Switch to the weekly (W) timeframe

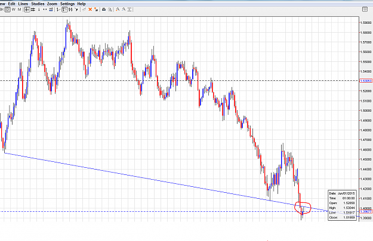coord(14,10)
